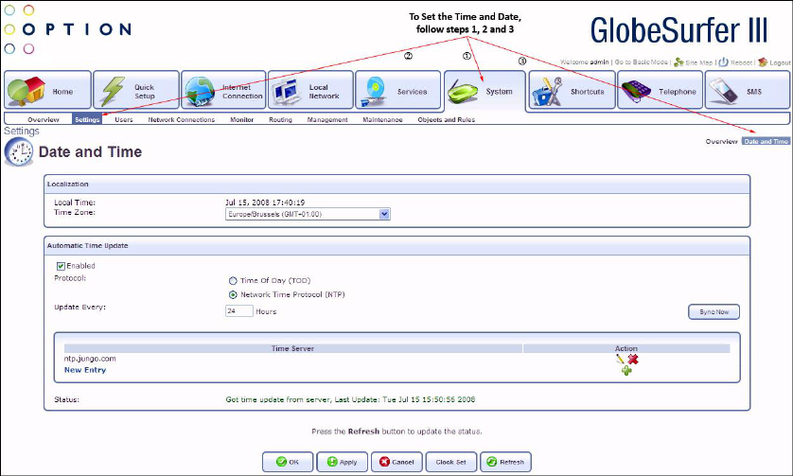Viewport: 793px width, 476px height.
Task: Select Time Of Day (TOD) protocol
Action: tap(233, 281)
